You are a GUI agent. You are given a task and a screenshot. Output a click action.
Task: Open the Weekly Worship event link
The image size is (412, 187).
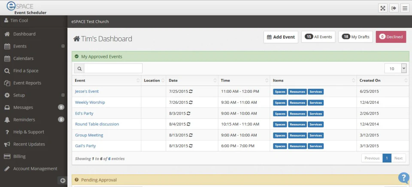(x=90, y=103)
